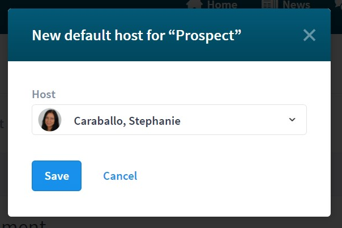Screen dimensions: 342x228
Task: Click the white Save label on the blue button
Action: click(57, 176)
